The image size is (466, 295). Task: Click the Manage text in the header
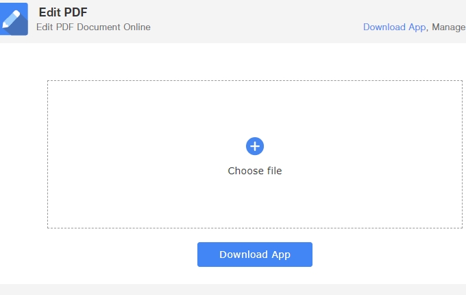448,27
